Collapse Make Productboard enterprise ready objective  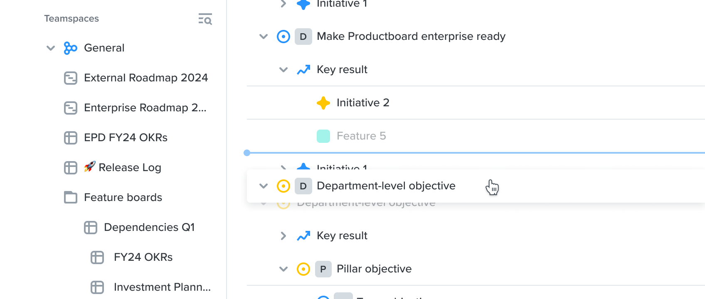coord(264,37)
